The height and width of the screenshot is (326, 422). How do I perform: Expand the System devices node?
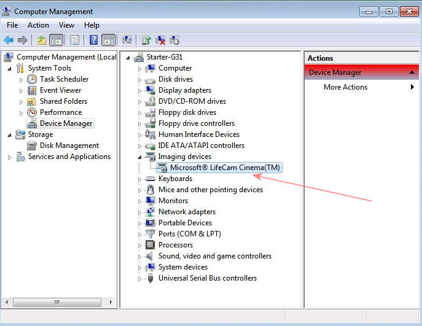coord(139,268)
